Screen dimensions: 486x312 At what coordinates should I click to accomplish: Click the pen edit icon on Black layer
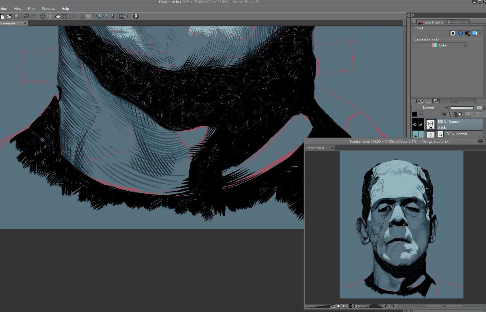coord(421,124)
